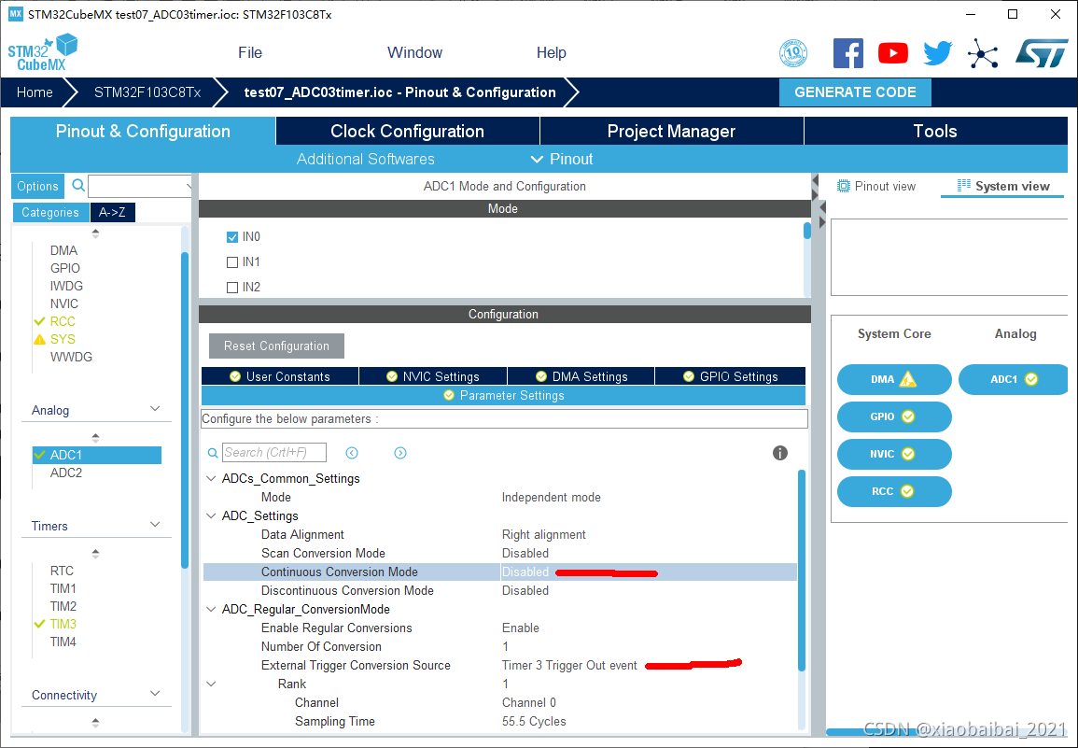Click the 55.5 Cycles sampling value
The width and height of the screenshot is (1078, 748).
[x=534, y=721]
